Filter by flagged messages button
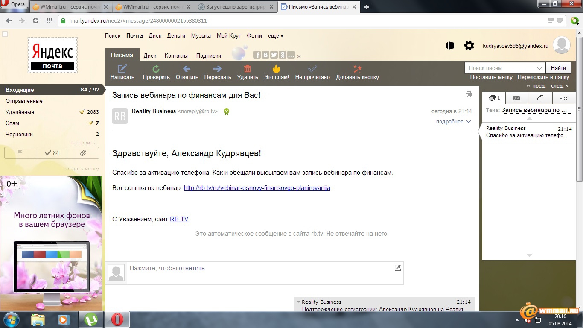This screenshot has height=328, width=583. coord(20,153)
